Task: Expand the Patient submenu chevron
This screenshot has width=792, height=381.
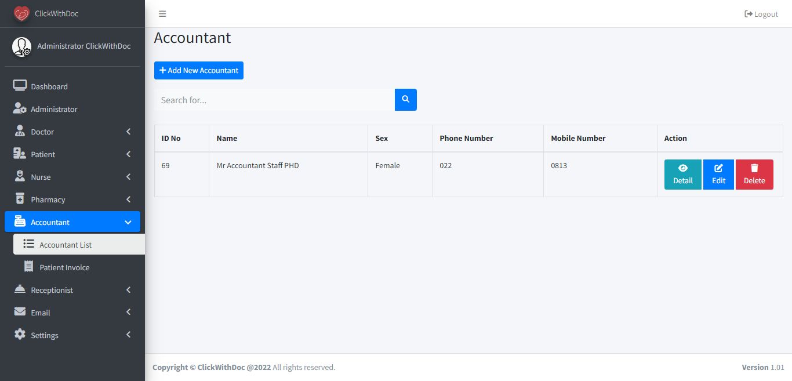Action: (x=128, y=154)
